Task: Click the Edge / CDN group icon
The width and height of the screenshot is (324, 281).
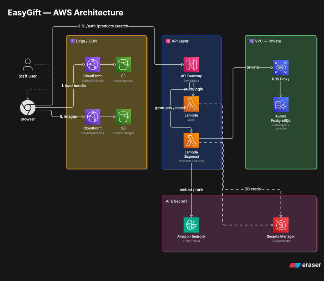Action: (x=72, y=41)
